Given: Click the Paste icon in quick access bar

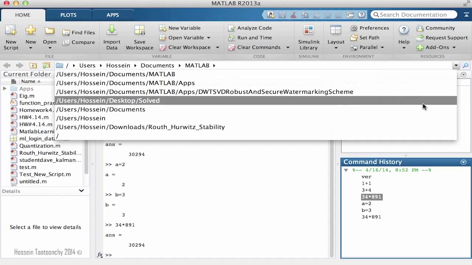Looking at the screenshot, I should [316, 15].
